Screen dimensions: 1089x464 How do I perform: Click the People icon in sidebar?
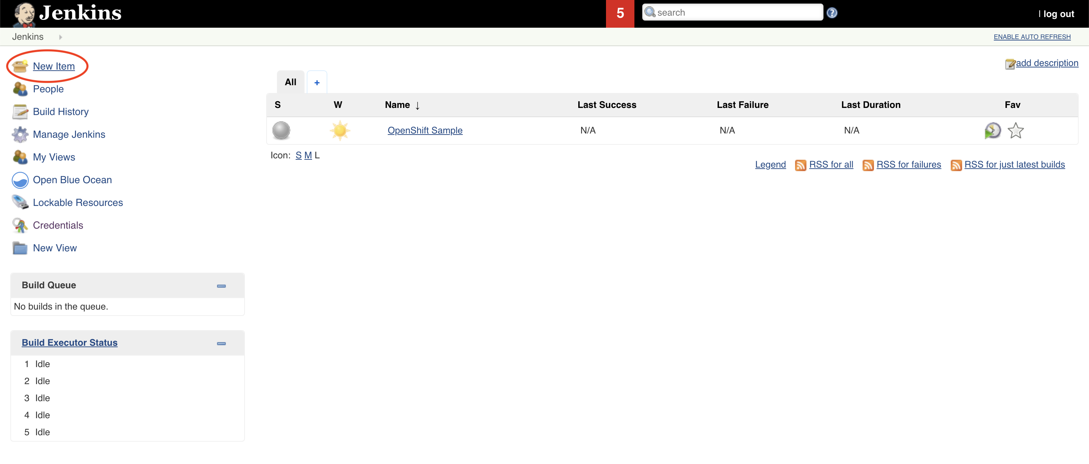click(20, 89)
